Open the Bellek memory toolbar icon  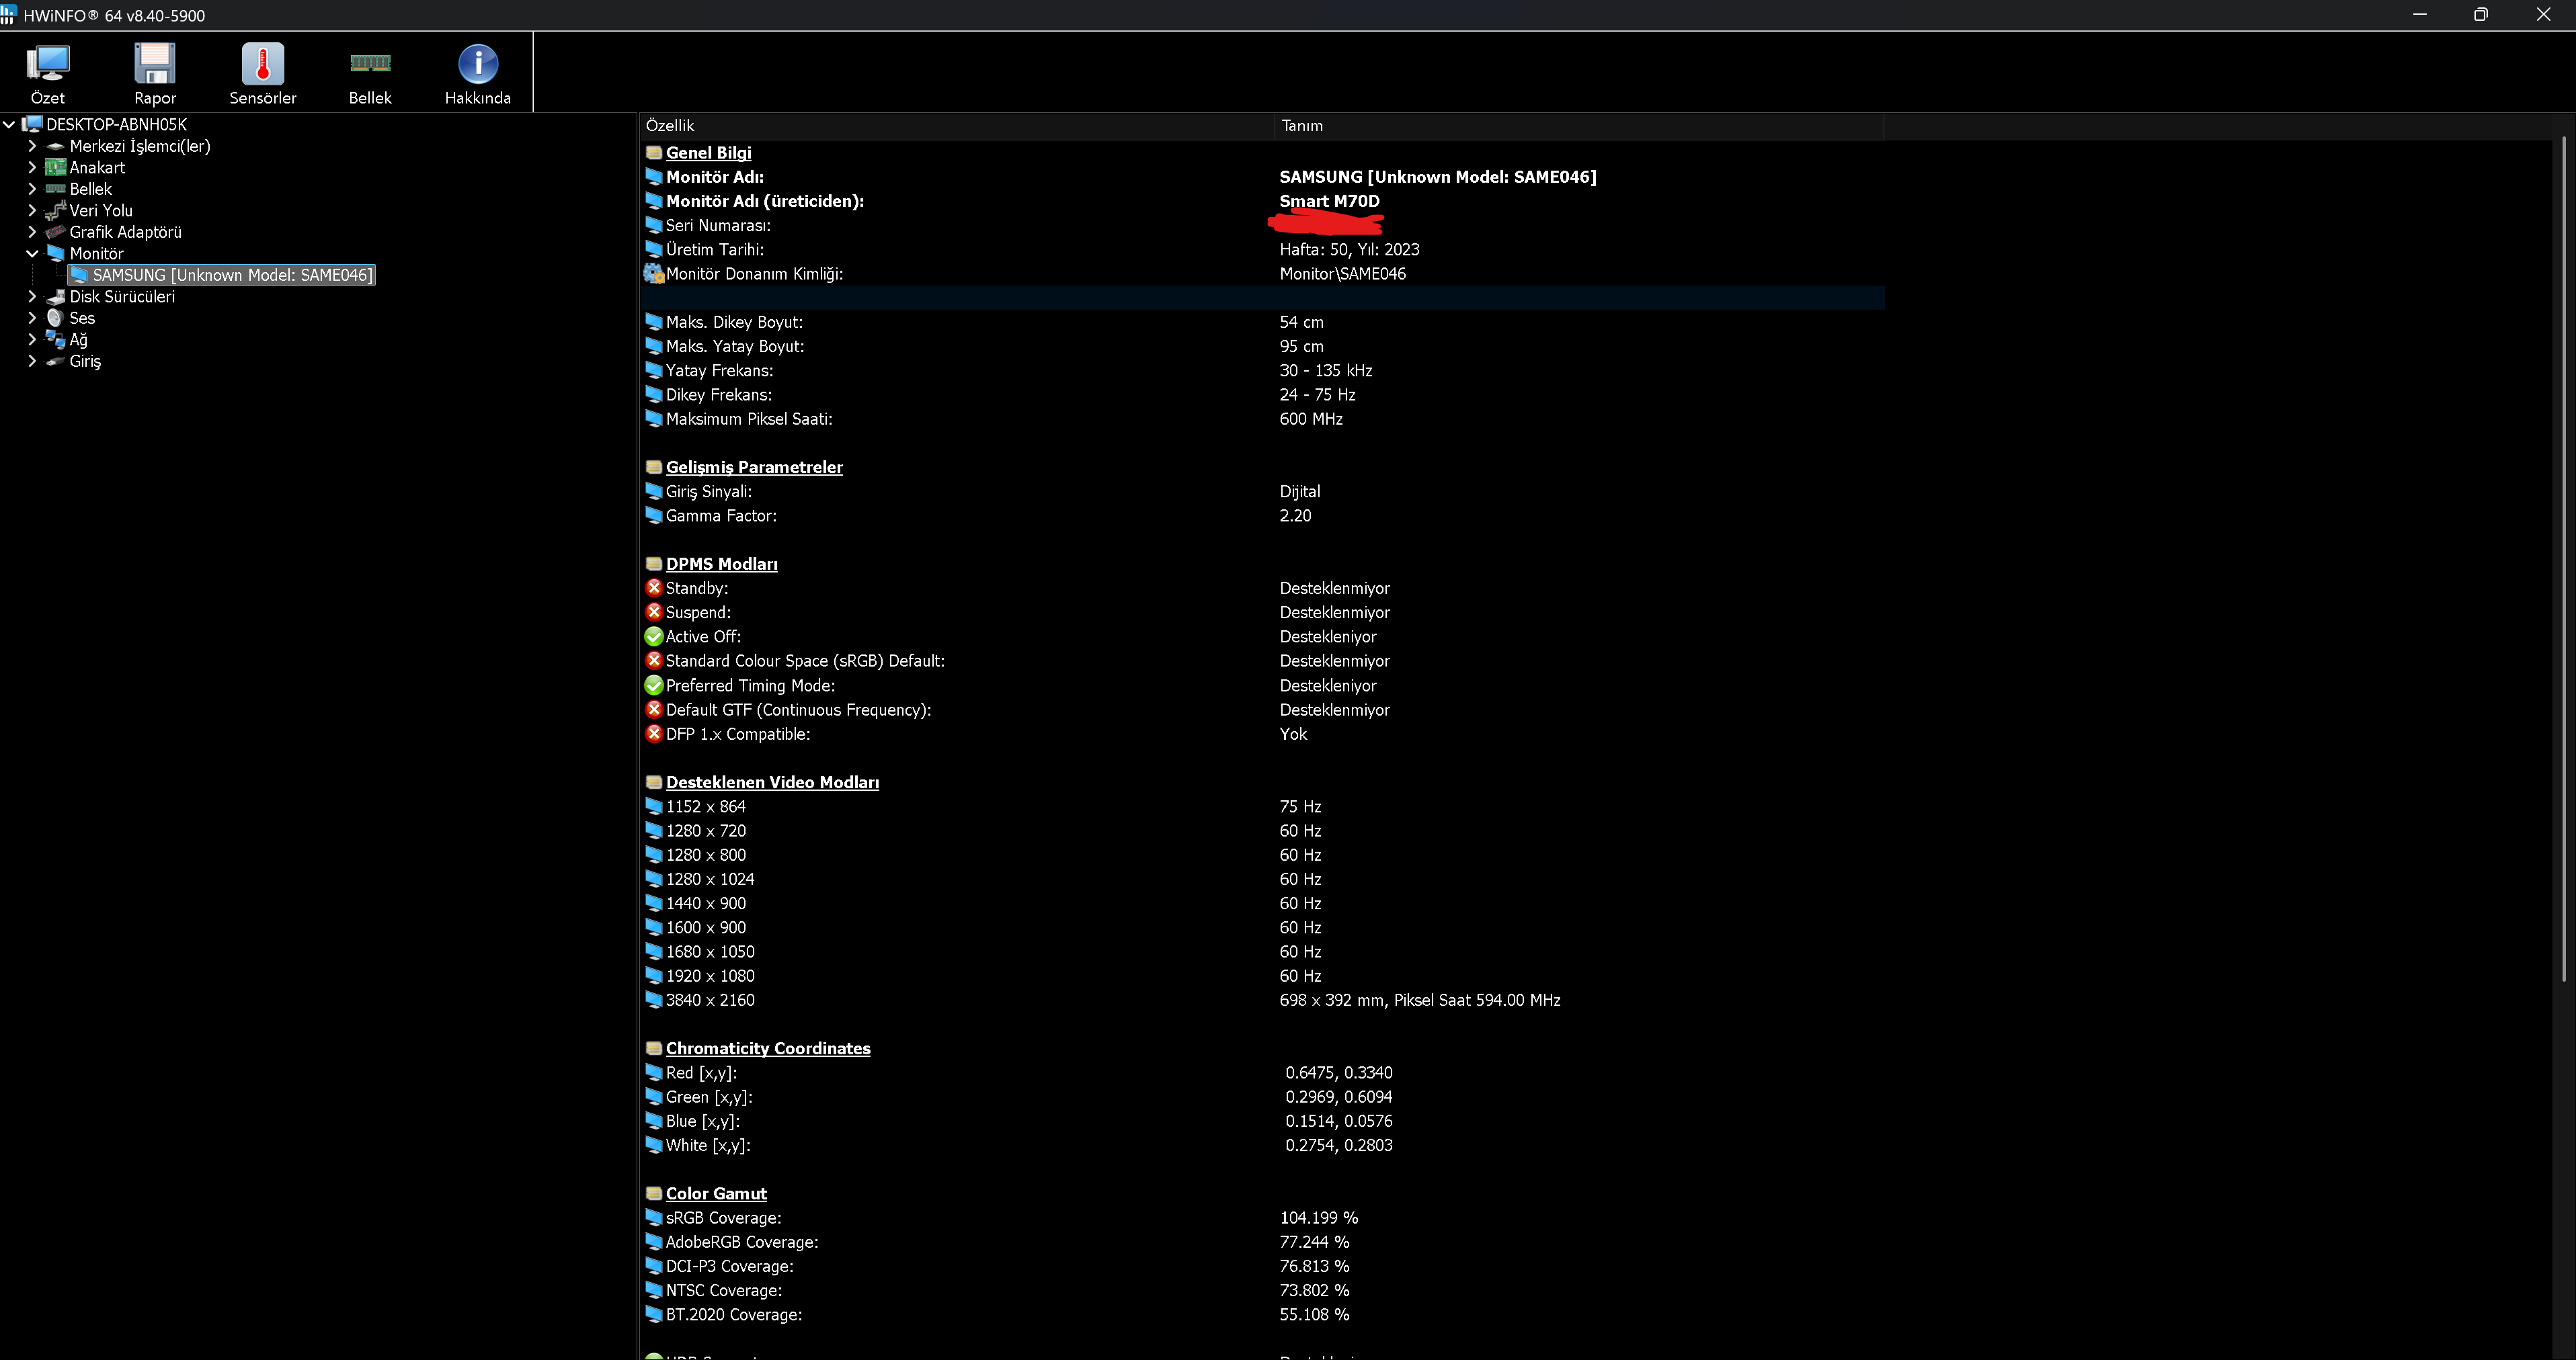370,63
